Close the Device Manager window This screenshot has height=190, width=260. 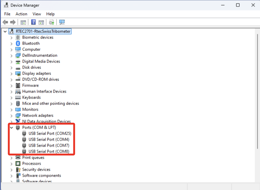(253, 5)
